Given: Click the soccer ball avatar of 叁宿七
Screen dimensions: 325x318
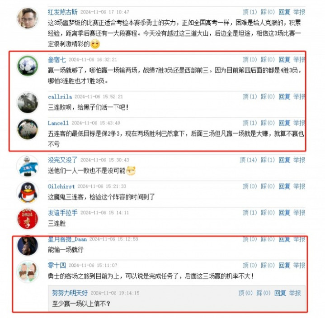Looking at the screenshot, I should pos(28,66).
